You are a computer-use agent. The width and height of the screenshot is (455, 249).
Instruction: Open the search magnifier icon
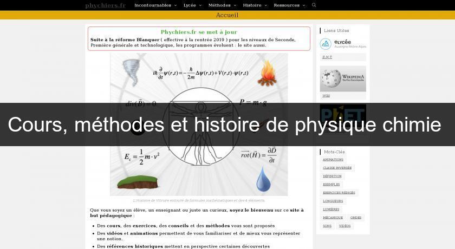click(x=314, y=5)
